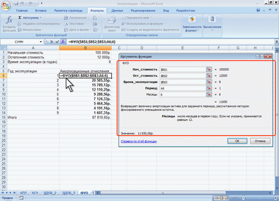Click the Период input field containing A6
This screenshot has height=201, width=279.
point(183,88)
